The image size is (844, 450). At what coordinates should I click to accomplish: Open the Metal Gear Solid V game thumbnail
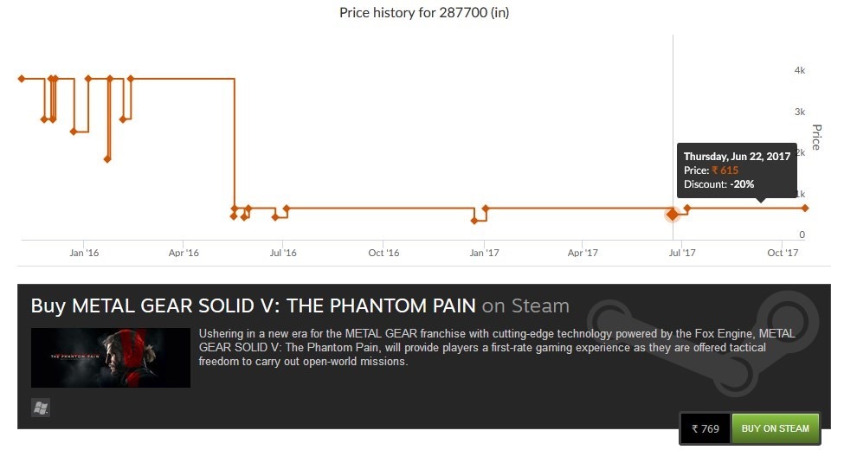click(111, 357)
